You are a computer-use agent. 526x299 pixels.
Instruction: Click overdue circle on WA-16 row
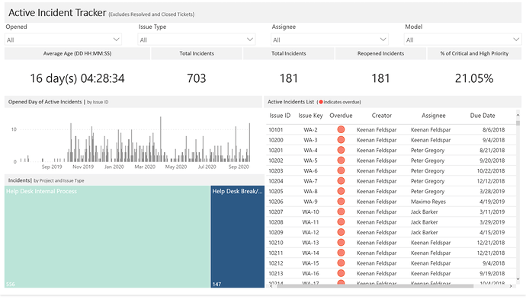pyautogui.click(x=341, y=273)
